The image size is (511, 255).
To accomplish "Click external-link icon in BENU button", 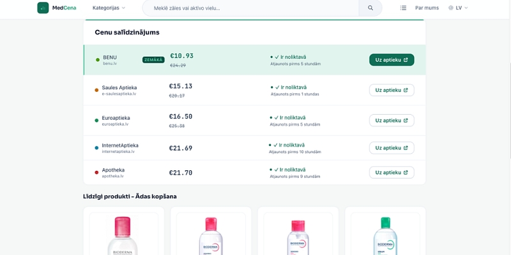I will (x=406, y=60).
